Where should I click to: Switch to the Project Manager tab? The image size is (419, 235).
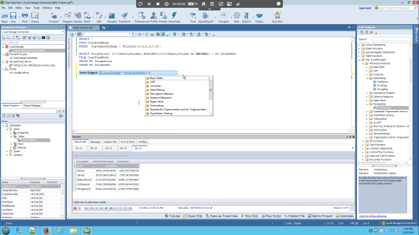pyautogui.click(x=32, y=106)
